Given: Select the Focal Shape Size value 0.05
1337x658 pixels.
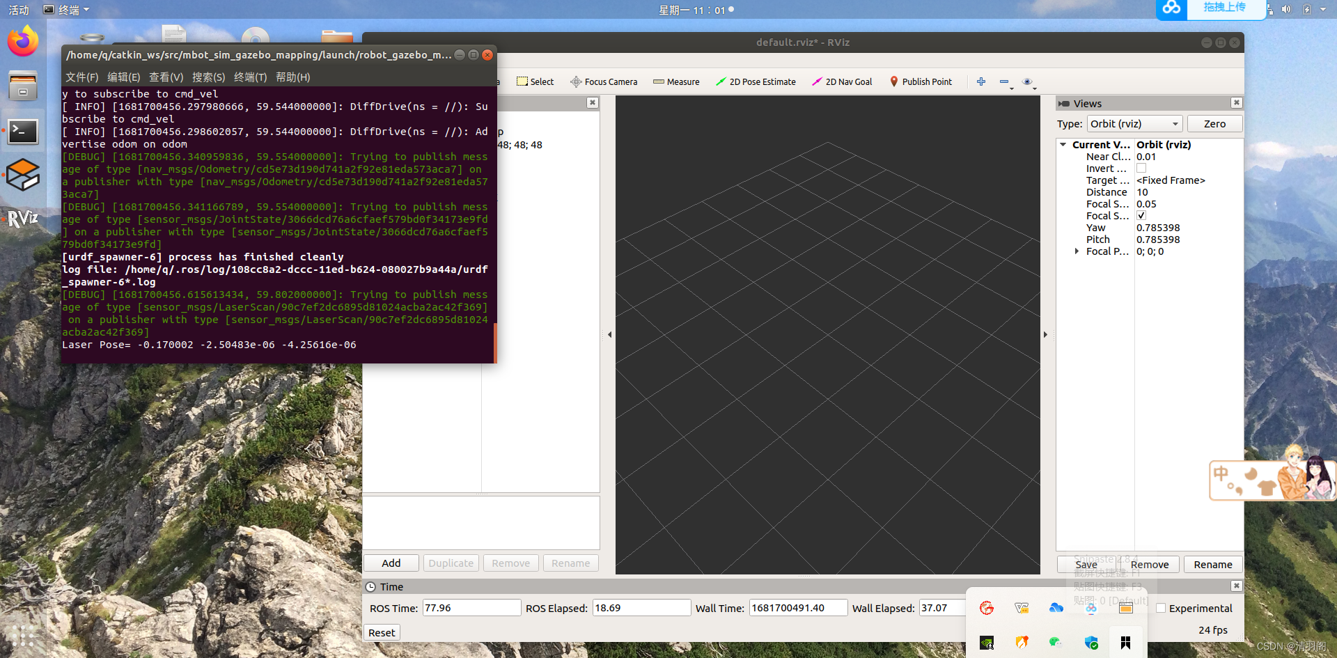Looking at the screenshot, I should click(x=1146, y=204).
